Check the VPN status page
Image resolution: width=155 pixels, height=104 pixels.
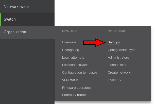pyautogui.click(x=70, y=80)
